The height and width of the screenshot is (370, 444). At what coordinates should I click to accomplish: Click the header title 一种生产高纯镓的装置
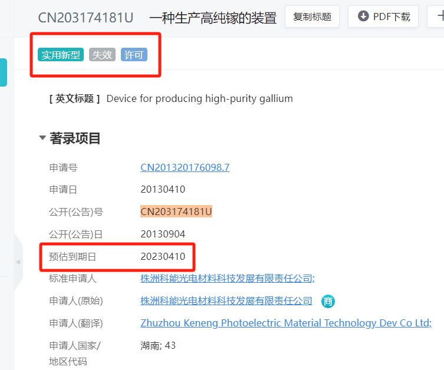click(213, 18)
